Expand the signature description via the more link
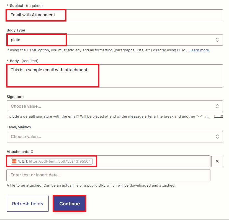This screenshot has width=229, height=220. [218, 116]
